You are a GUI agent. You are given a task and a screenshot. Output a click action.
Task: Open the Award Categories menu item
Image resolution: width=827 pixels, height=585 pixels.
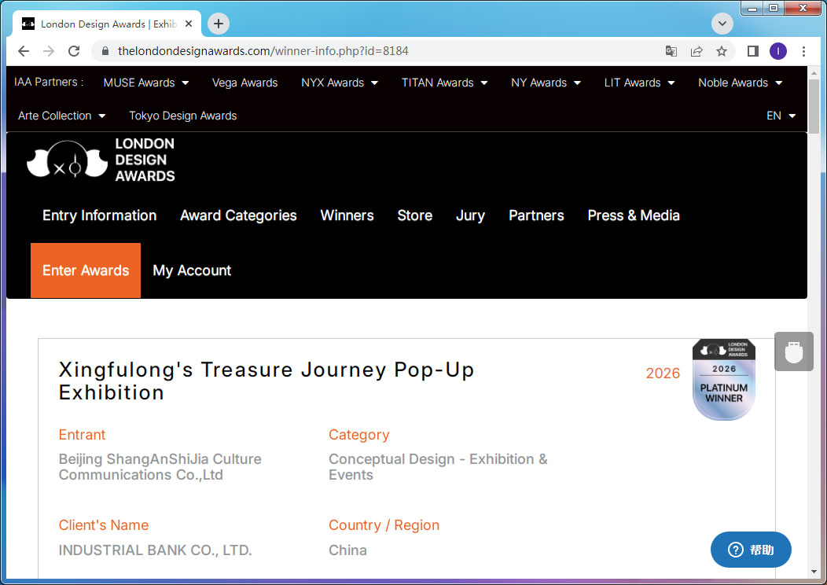coord(238,215)
